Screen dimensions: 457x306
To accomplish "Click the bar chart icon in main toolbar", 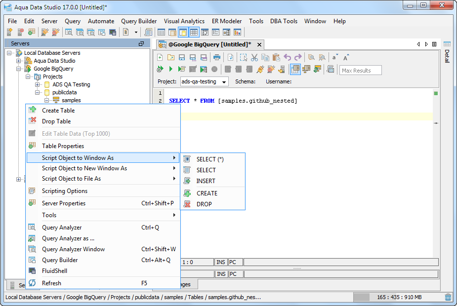I will pyautogui.click(x=237, y=32).
